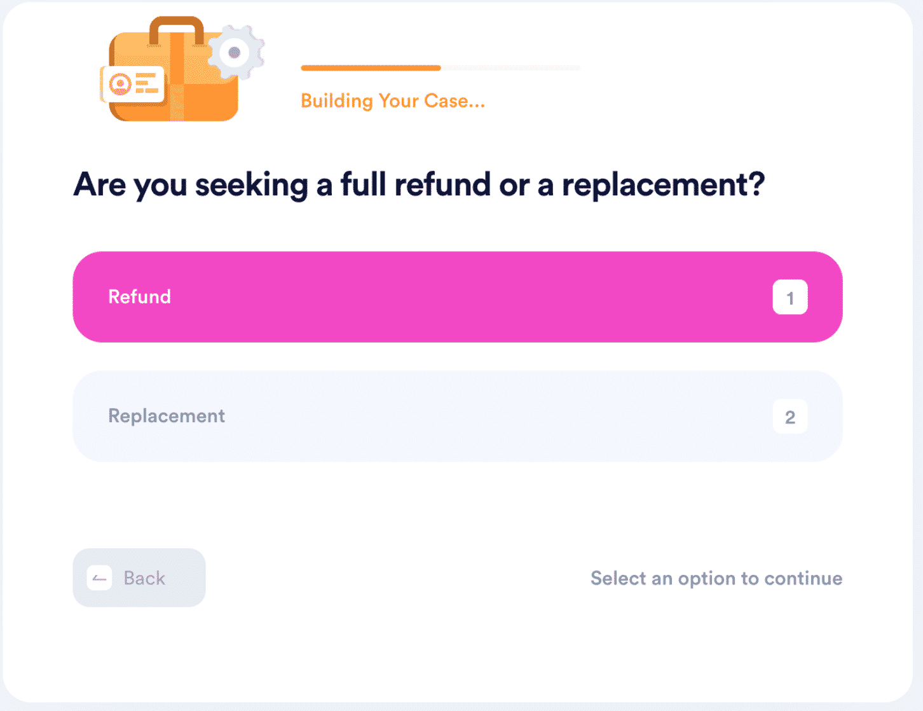Click the unfilled gray progress bar portion
Image resolution: width=923 pixels, height=711 pixels.
point(510,67)
